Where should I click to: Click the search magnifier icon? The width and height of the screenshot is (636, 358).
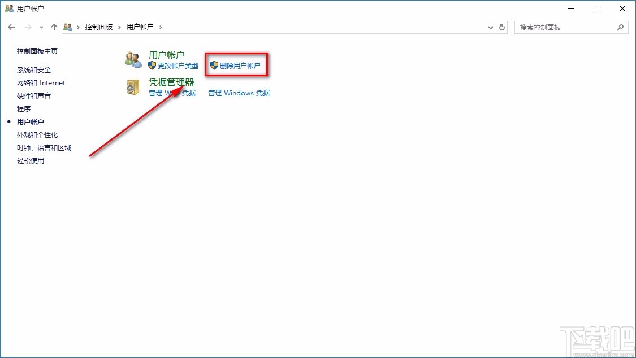[620, 27]
